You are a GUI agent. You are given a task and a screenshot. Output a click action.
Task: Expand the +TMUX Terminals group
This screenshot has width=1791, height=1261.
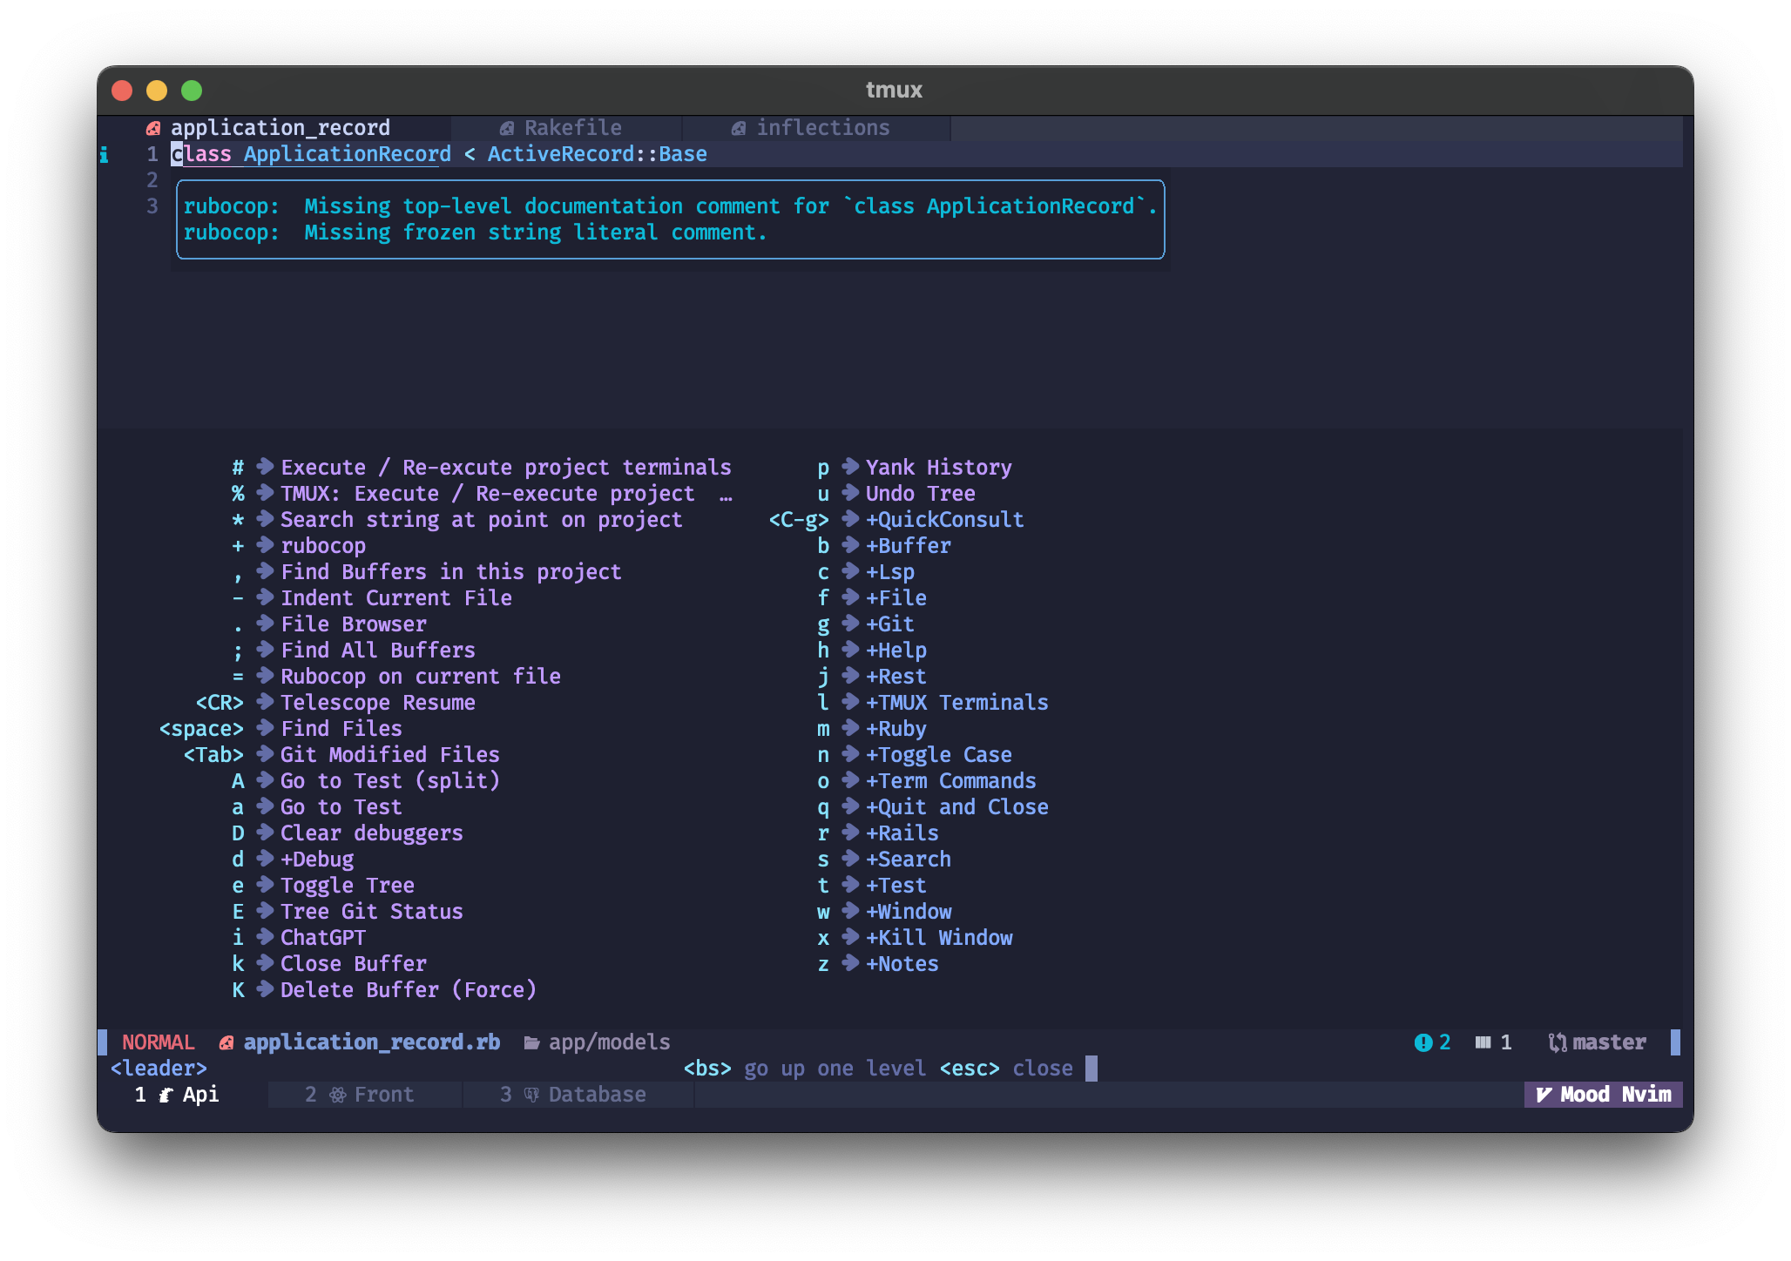coord(956,703)
